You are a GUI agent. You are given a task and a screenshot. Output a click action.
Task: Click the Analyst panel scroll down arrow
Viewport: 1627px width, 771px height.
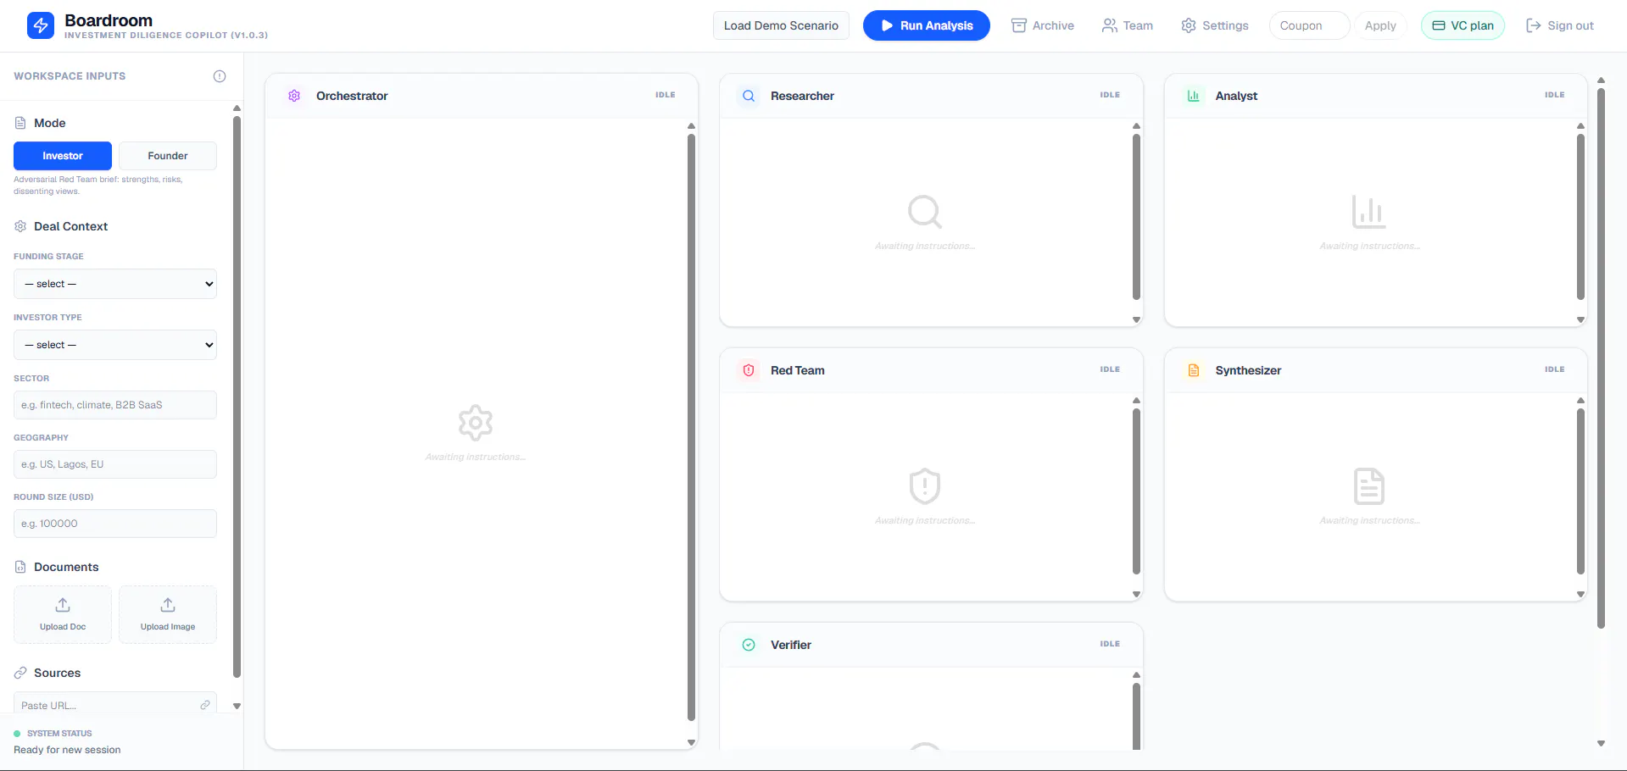pos(1580,319)
